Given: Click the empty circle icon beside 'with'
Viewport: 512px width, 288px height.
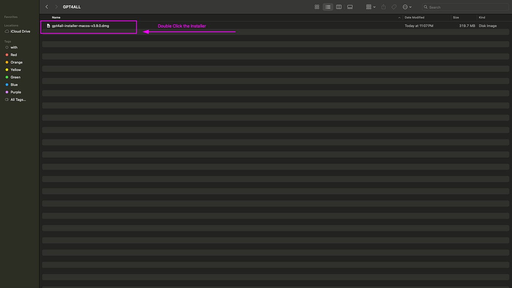Looking at the screenshot, I should (7, 48).
